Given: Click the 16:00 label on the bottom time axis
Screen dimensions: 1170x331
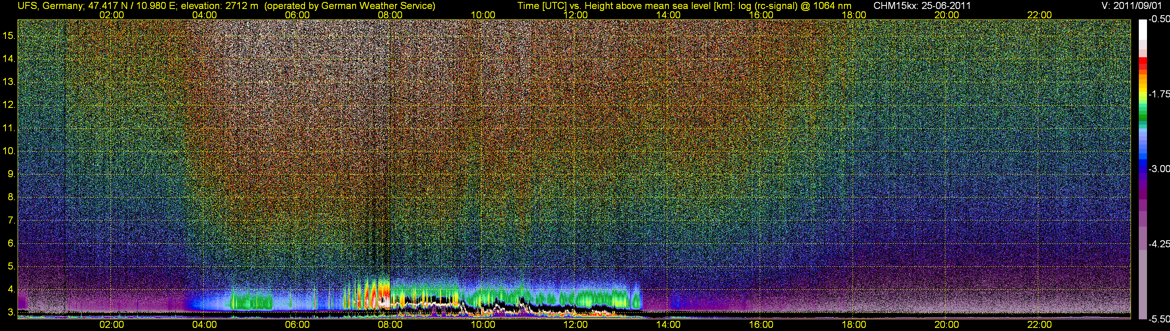Looking at the screenshot, I should coord(761,325).
